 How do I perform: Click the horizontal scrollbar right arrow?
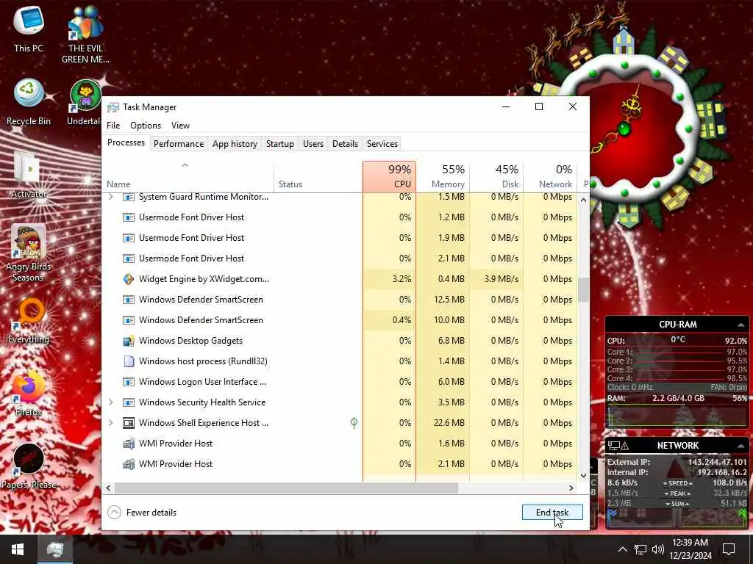tap(571, 488)
